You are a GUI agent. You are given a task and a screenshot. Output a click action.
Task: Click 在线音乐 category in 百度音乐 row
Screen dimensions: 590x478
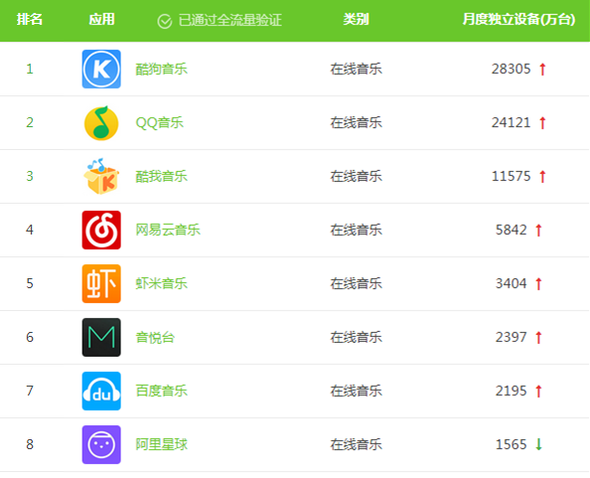point(356,391)
